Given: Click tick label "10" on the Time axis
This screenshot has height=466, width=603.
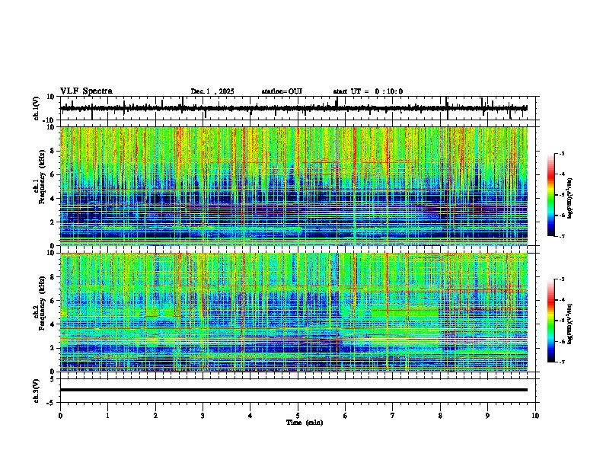Looking at the screenshot, I should pyautogui.click(x=535, y=416).
